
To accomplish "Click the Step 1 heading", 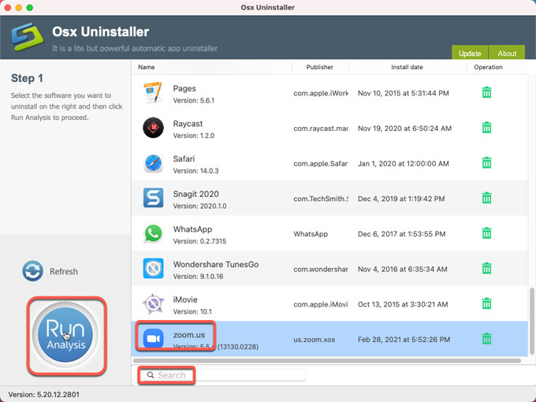I will pyautogui.click(x=27, y=78).
